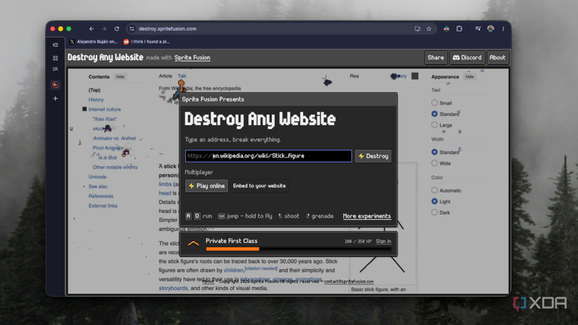Open the browser profile avatar

[490, 29]
